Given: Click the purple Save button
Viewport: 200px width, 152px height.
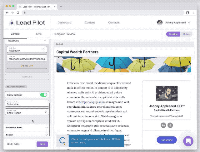Looking at the screenshot, I should (x=42, y=144).
